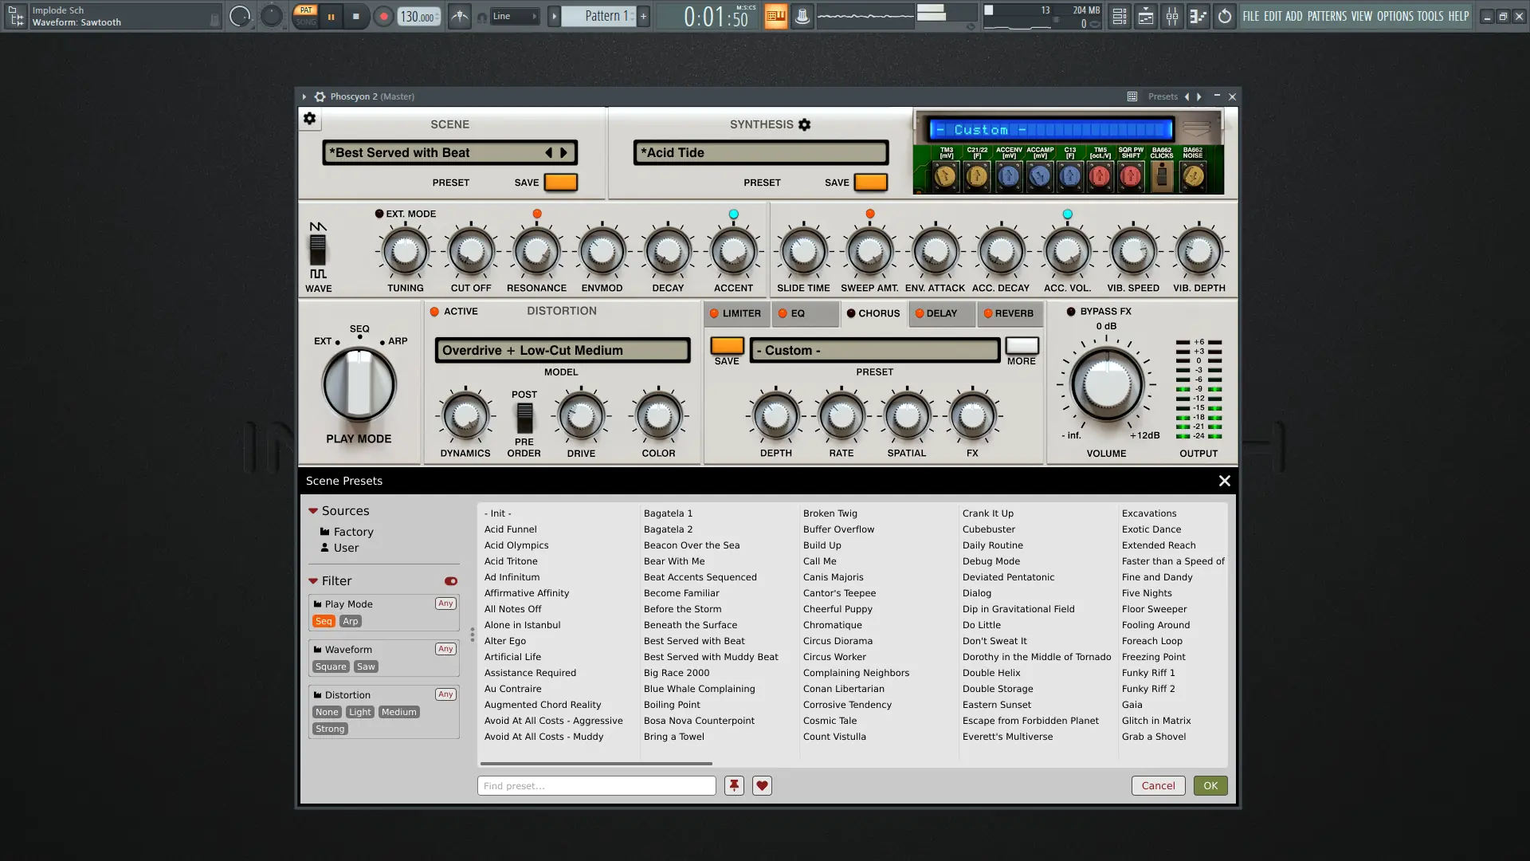
Task: Click the heart favorites icon
Action: (762, 785)
